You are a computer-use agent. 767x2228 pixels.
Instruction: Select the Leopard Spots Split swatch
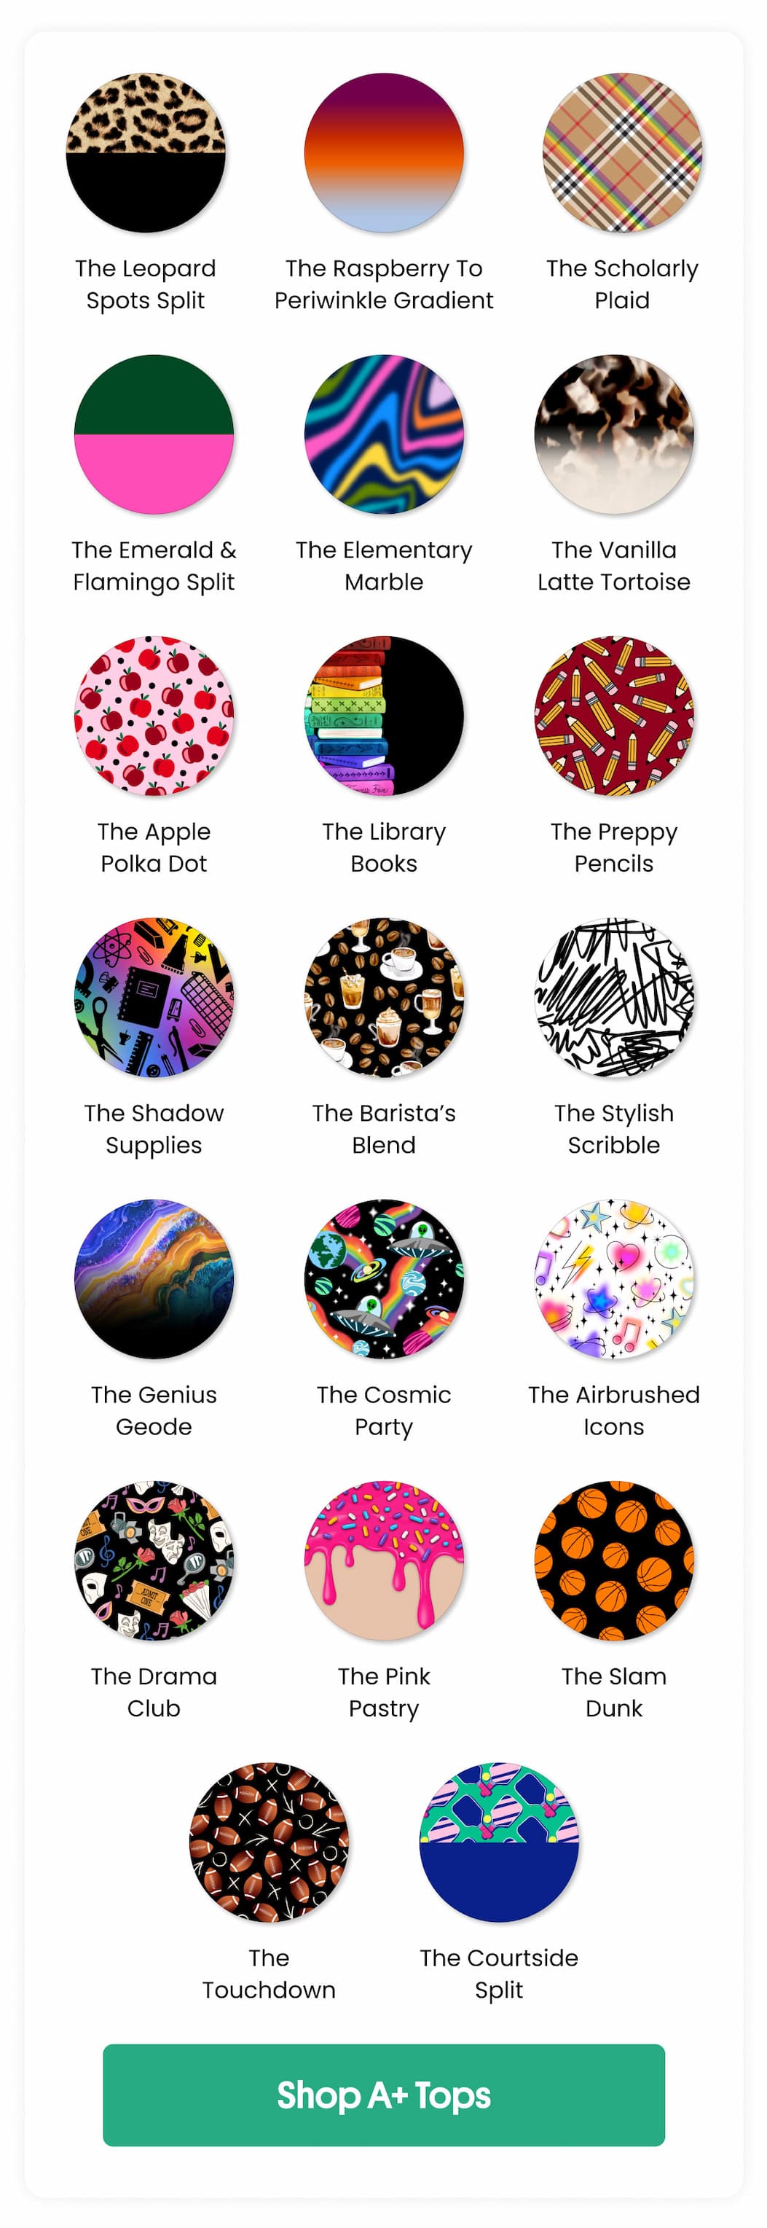click(x=145, y=152)
